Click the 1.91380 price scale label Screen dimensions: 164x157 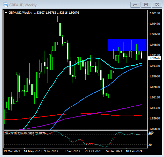click(x=154, y=66)
